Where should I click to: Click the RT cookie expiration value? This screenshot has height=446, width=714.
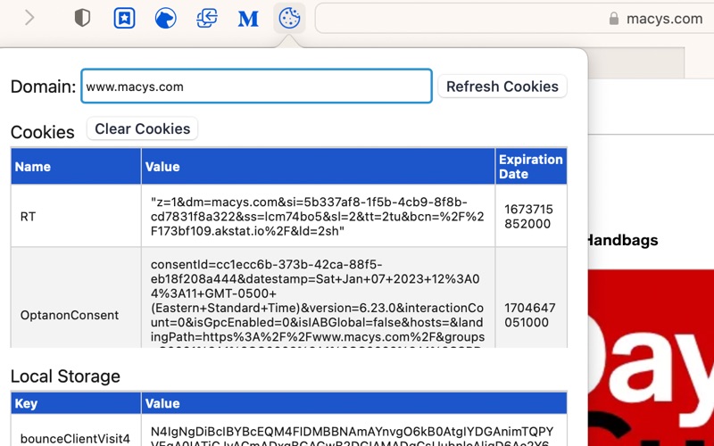(529, 216)
